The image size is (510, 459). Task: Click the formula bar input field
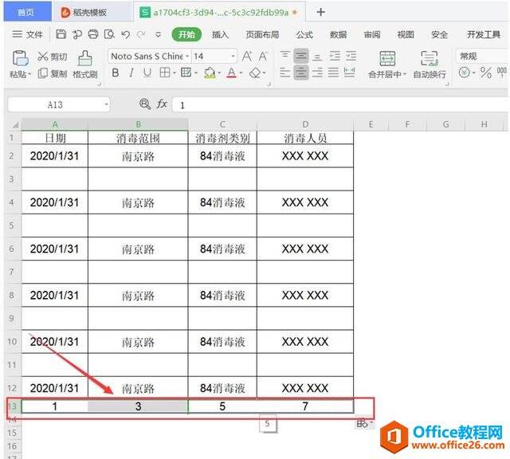point(340,104)
